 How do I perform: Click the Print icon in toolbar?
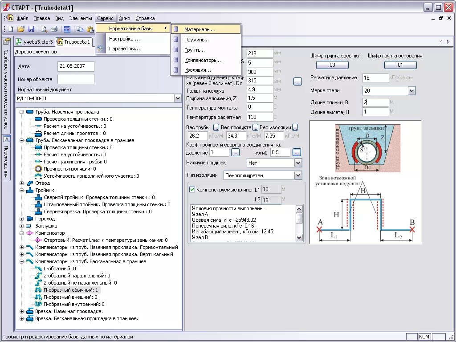(54, 29)
